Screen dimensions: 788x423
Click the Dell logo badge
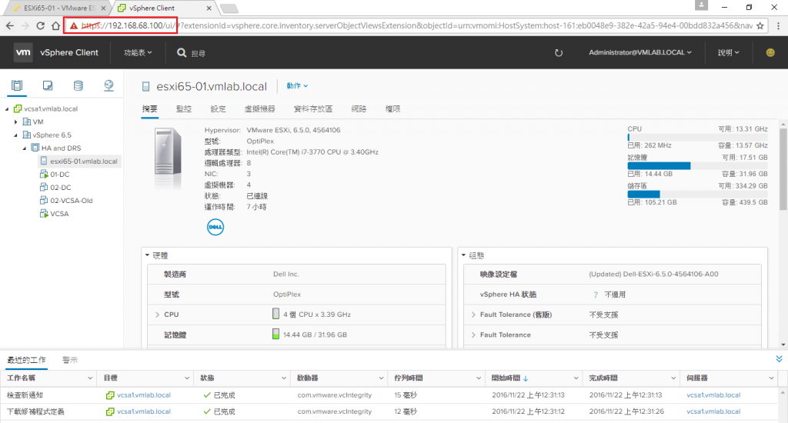pos(215,227)
